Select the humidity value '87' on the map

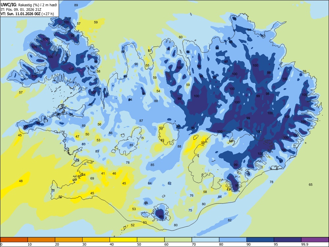pyautogui.click(x=141, y=121)
